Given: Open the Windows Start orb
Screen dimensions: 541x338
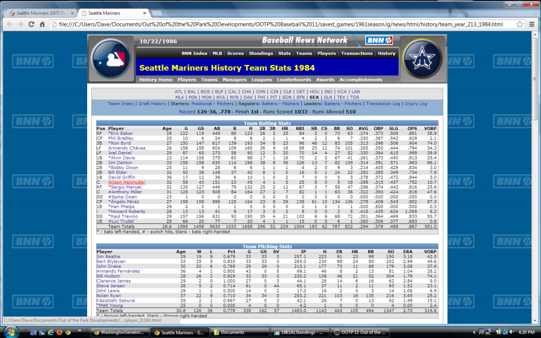Looking at the screenshot, I should 11,332.
